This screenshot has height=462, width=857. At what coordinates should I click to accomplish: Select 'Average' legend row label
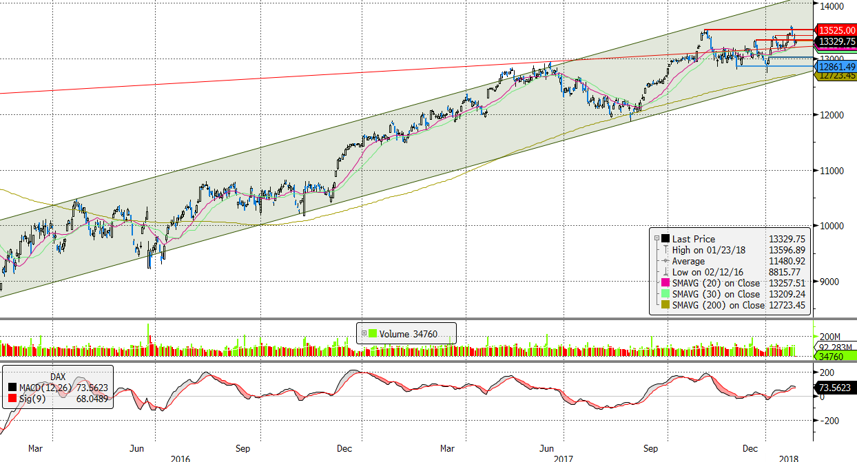tap(688, 261)
